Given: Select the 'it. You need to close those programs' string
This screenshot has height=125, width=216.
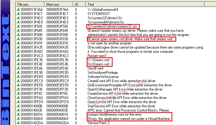Looking at the screenshot, I should pyautogui.click(x=131, y=52).
